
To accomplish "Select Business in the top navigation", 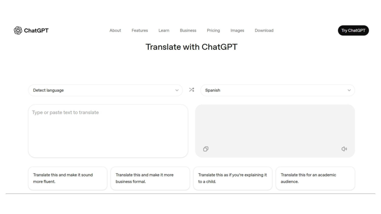I will click(188, 30).
